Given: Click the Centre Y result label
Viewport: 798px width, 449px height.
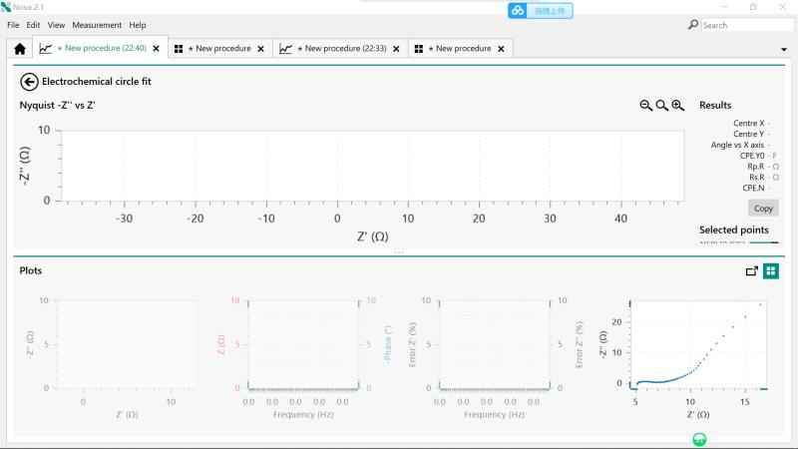Looking at the screenshot, I should tap(749, 134).
